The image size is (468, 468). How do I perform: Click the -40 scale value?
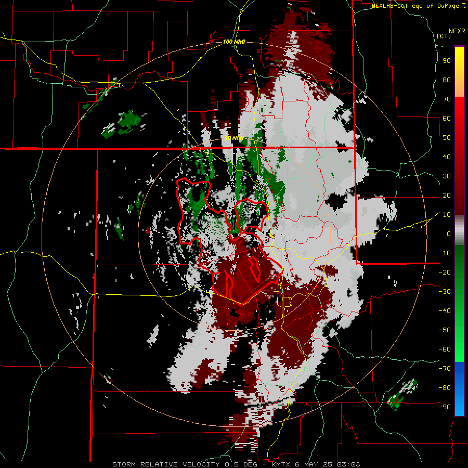(445, 311)
